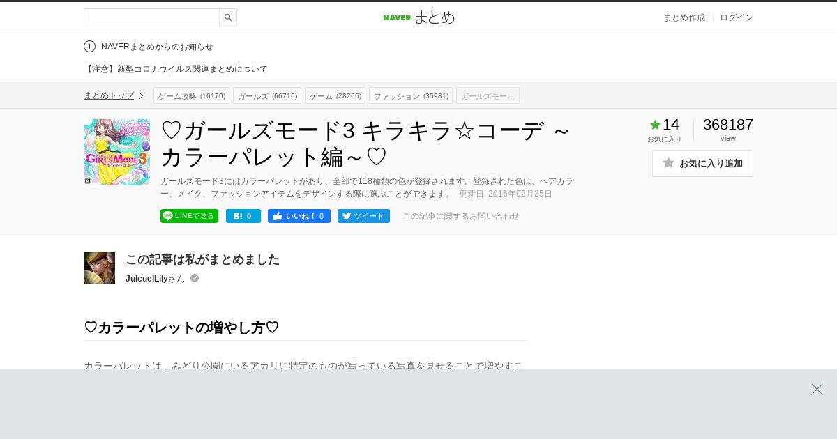Click gray star icon in お気に入り追加 button
Screen dimensions: 837x439
point(668,162)
